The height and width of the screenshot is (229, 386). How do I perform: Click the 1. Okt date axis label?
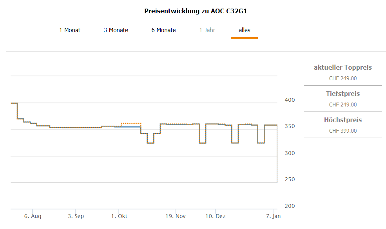click(119, 216)
